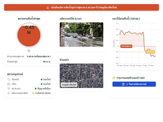Take a snapshot with the camera icon on the live feed
163x122 pixels.
click(x=100, y=26)
